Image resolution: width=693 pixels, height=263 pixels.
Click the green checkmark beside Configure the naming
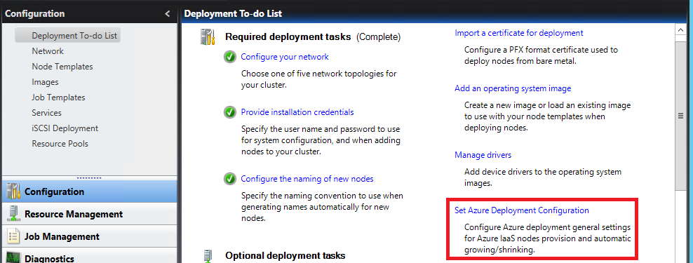click(x=229, y=179)
